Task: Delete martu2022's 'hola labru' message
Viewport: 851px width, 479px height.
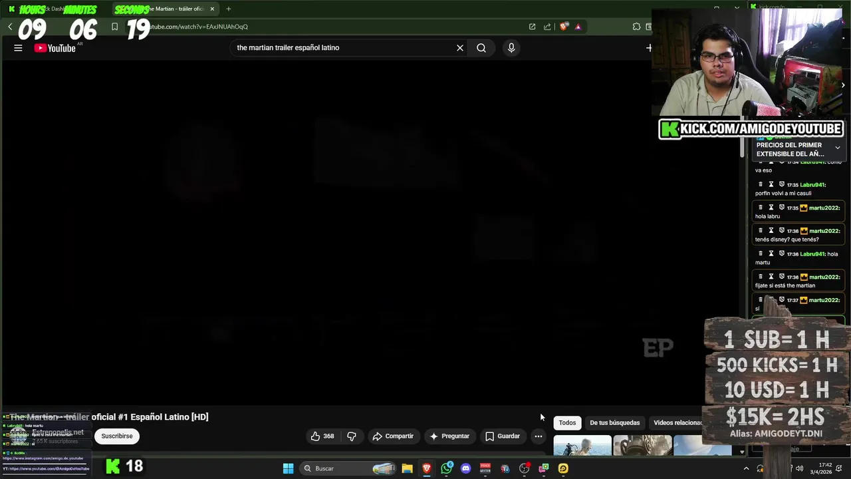Action: pyautogui.click(x=761, y=208)
